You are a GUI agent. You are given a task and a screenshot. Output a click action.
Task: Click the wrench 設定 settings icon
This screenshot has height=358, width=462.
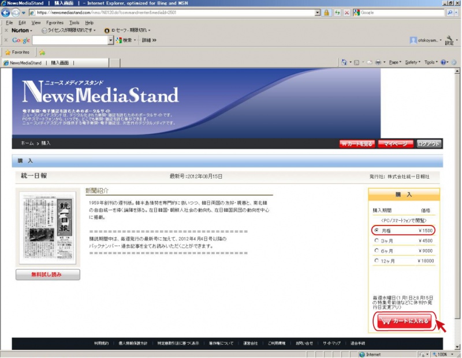(449, 40)
